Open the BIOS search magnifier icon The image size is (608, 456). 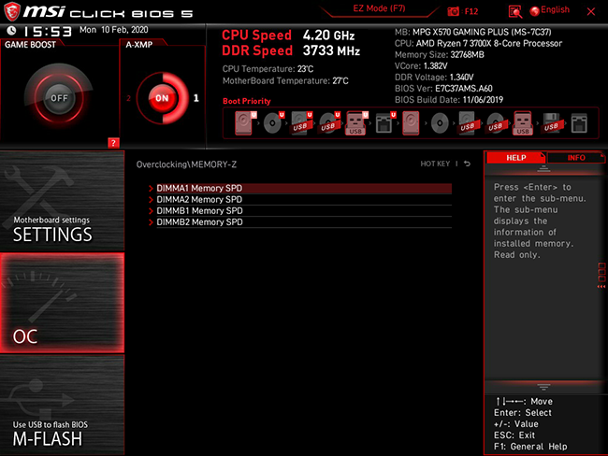(x=515, y=11)
